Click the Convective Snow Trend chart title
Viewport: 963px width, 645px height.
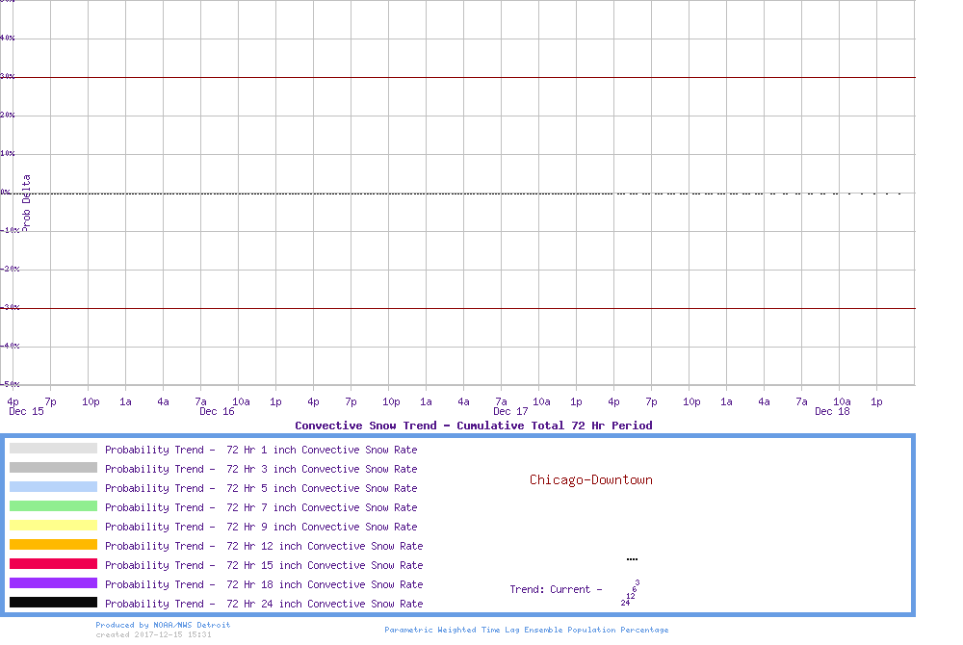coord(473,426)
